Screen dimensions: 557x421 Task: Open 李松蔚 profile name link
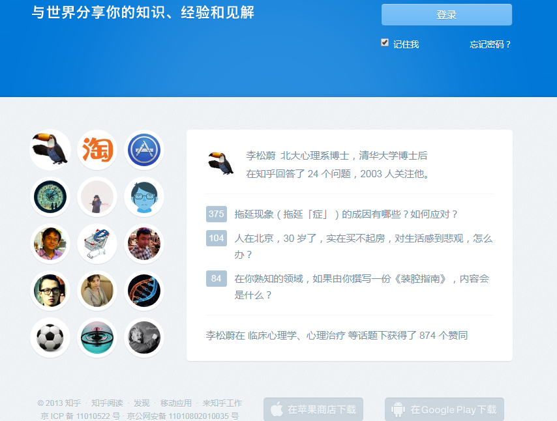(x=261, y=156)
